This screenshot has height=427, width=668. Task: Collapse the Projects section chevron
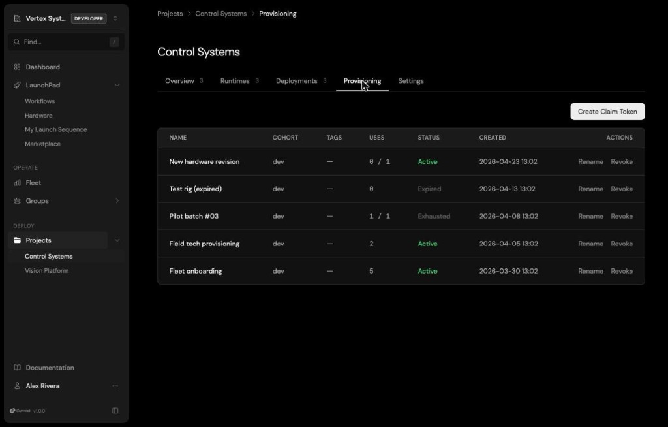(117, 240)
